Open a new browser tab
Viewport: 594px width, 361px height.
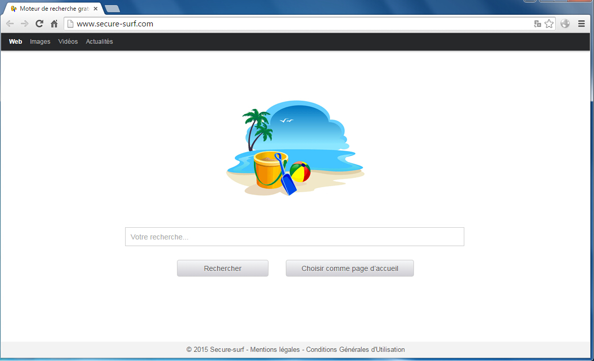(x=112, y=8)
